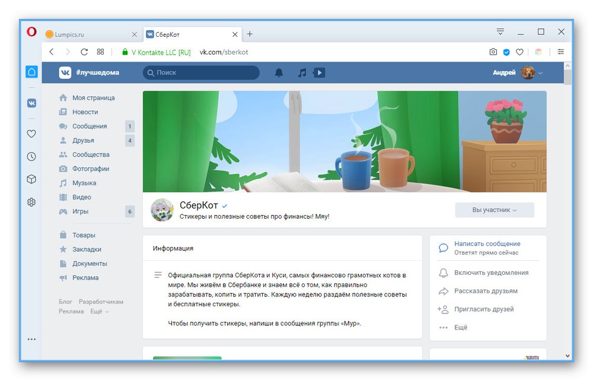
Task: Open Сообщения in left menu
Action: coord(90,126)
